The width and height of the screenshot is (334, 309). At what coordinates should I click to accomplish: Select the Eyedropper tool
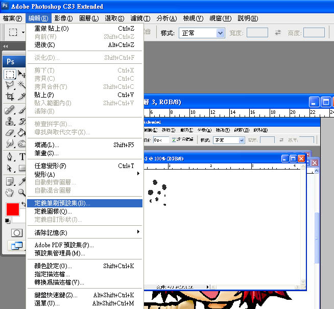22,182
